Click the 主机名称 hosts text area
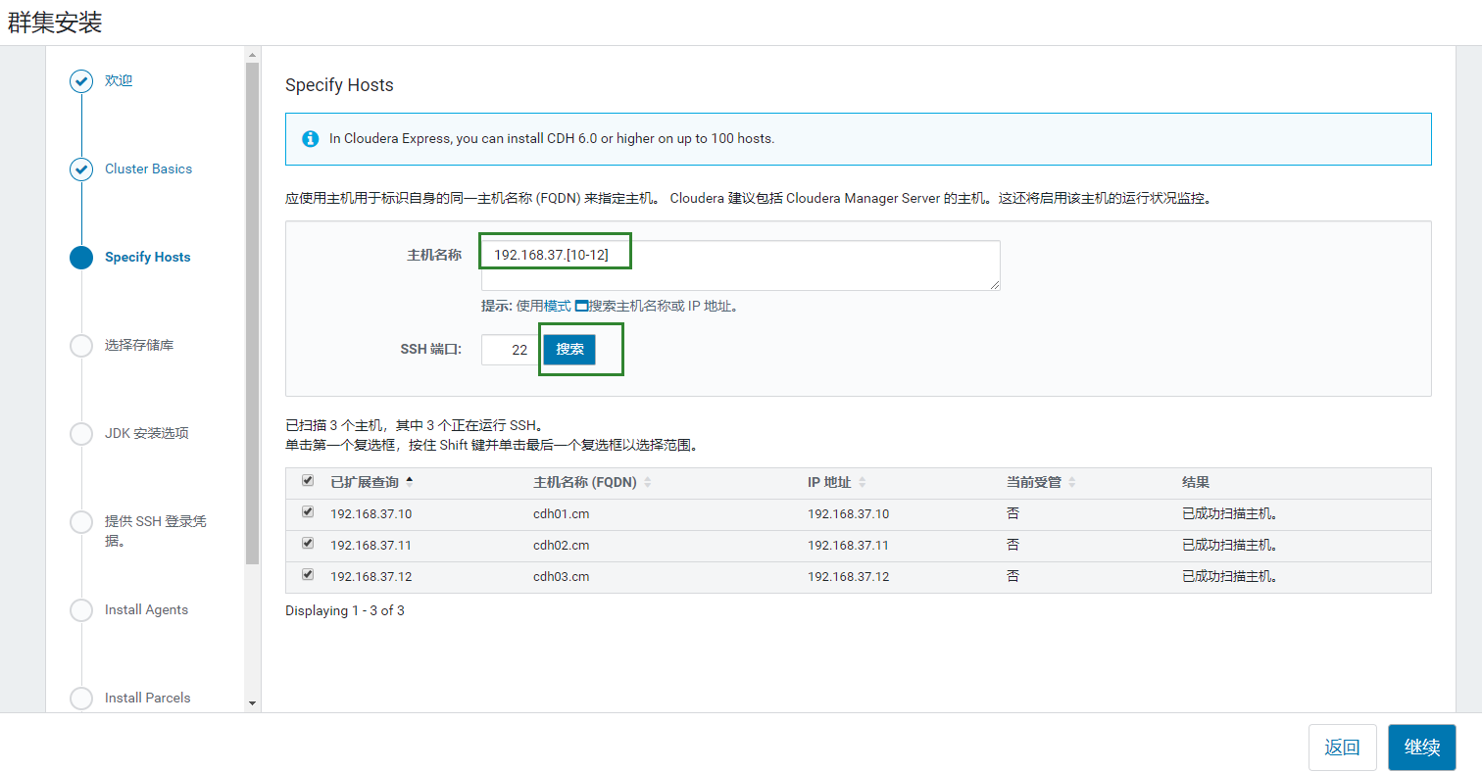This screenshot has height=772, width=1482. pos(741,265)
